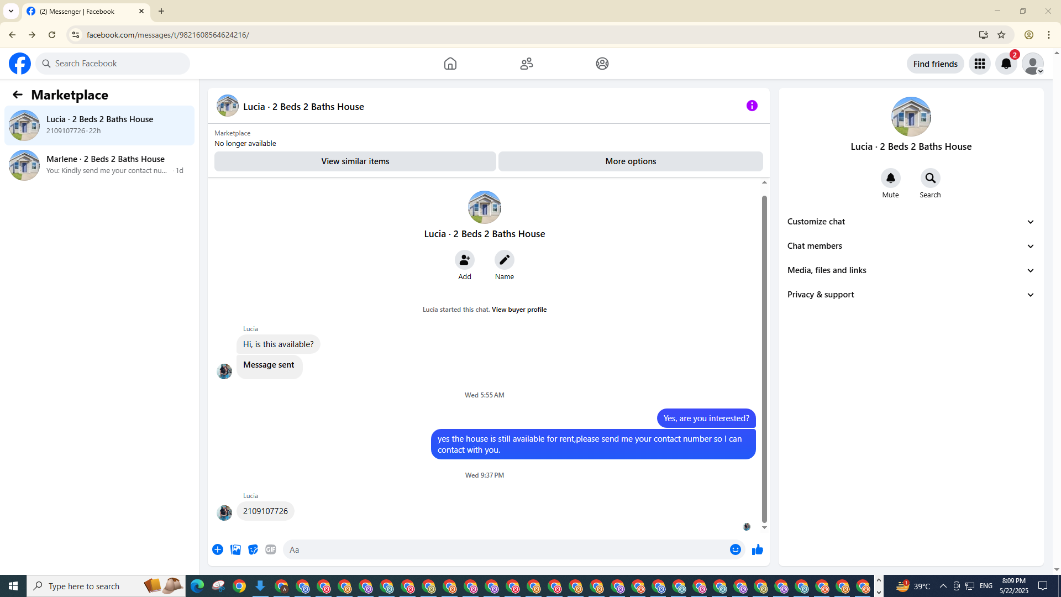Open View buyer profile link

click(x=519, y=310)
